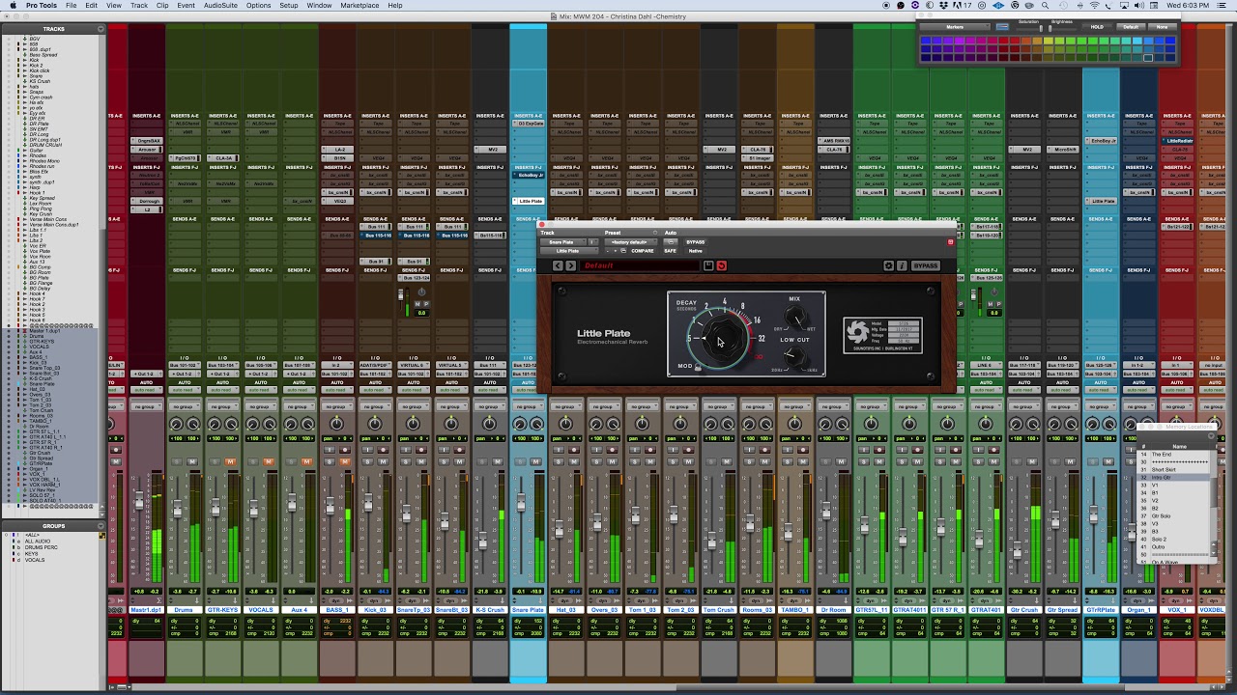Click HOLD in the color palette
Image resolution: width=1237 pixels, height=695 pixels.
[1097, 27]
